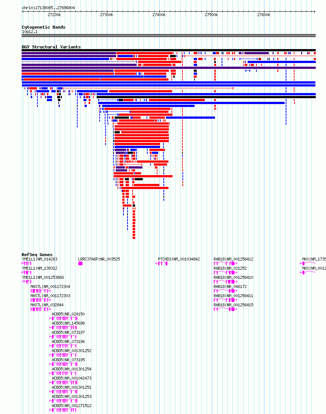The width and height of the screenshot is (326, 414).
Task: Select ACBD5|NM_001301253 transcript label
Action: click(x=71, y=396)
